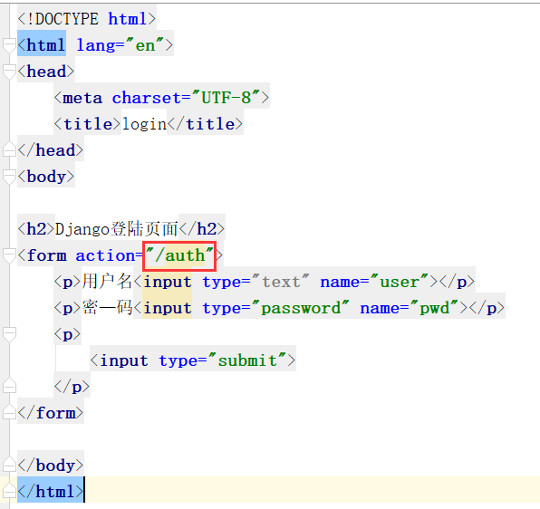Click the Django登陆页面 heading text

tap(116, 229)
